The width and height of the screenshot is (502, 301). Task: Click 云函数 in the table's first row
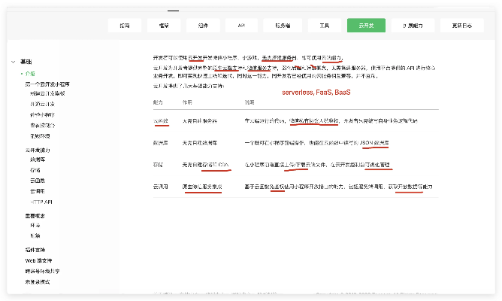point(160,121)
